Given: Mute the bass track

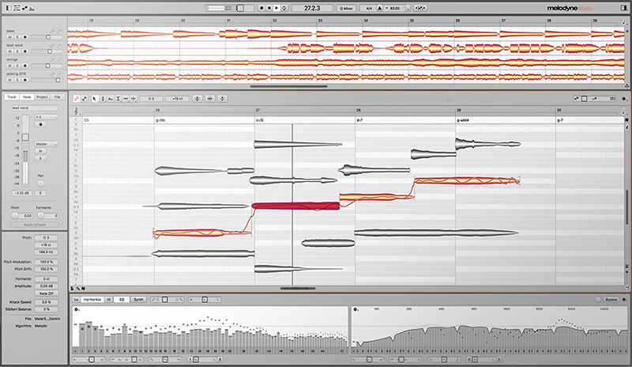Looking at the screenshot, I should tap(9, 36).
